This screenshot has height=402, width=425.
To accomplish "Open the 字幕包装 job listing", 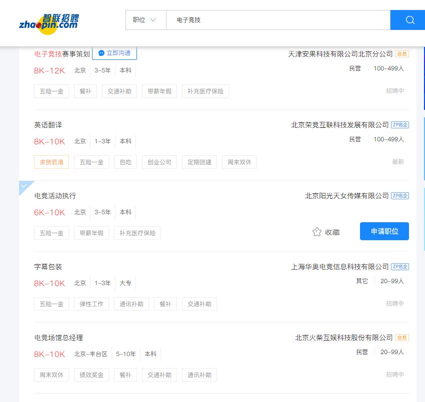I will (48, 267).
